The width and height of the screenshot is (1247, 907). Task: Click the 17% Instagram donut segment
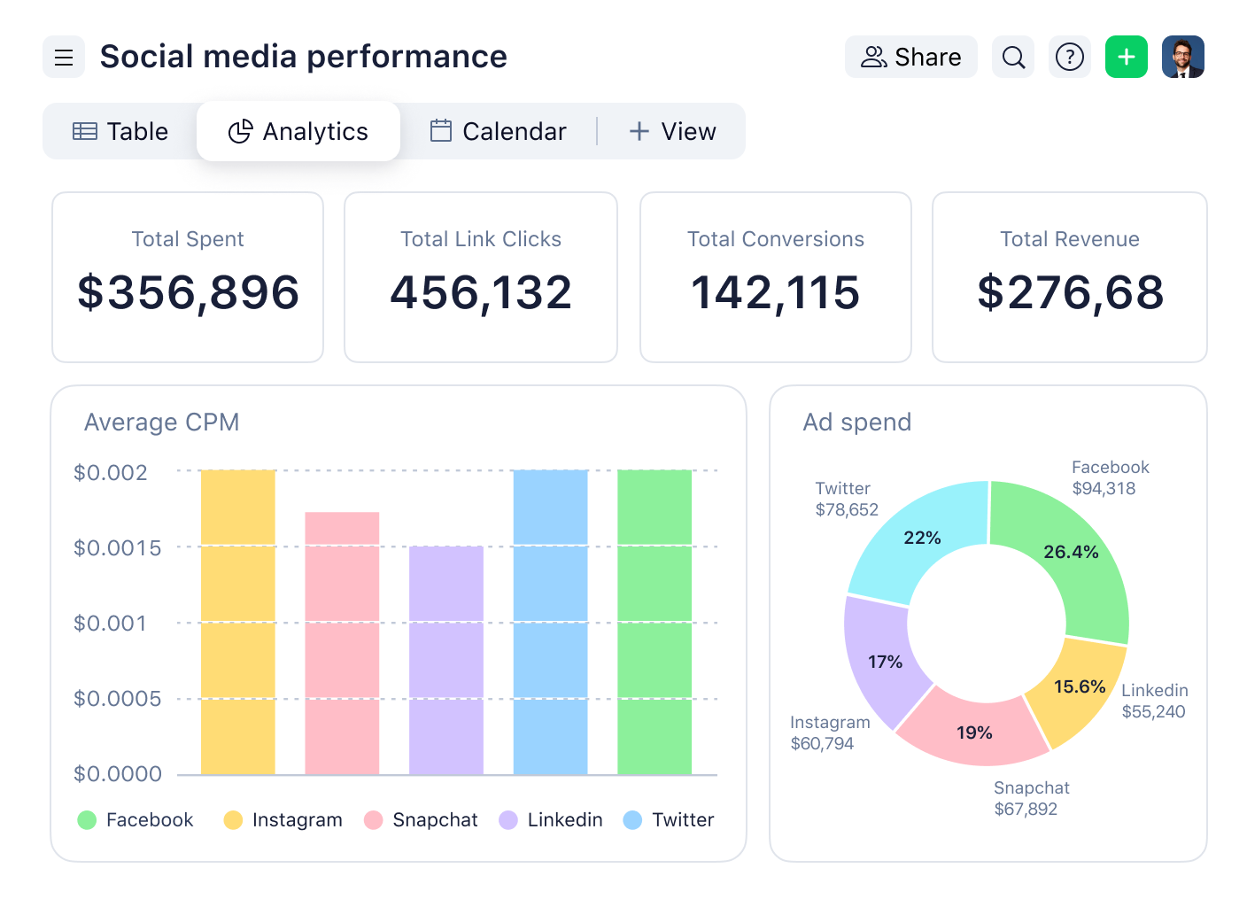[885, 663]
